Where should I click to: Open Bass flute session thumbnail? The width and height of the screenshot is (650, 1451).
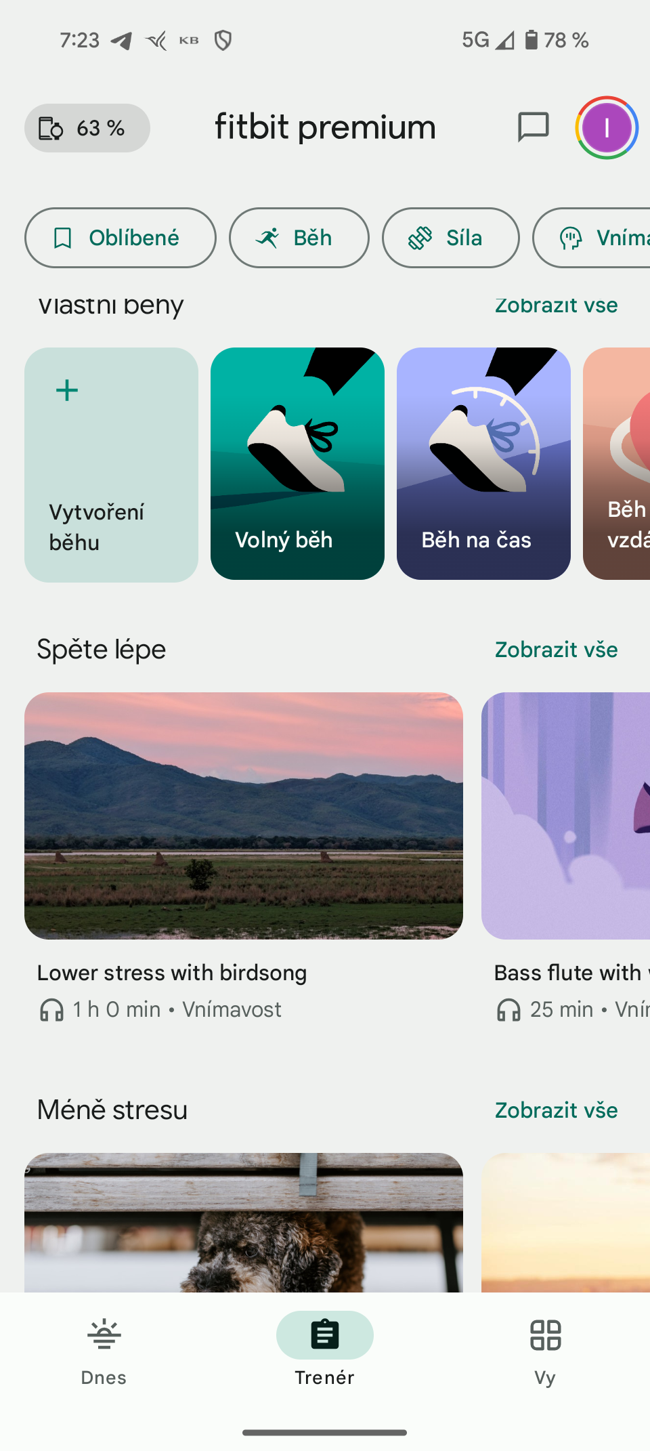(566, 816)
